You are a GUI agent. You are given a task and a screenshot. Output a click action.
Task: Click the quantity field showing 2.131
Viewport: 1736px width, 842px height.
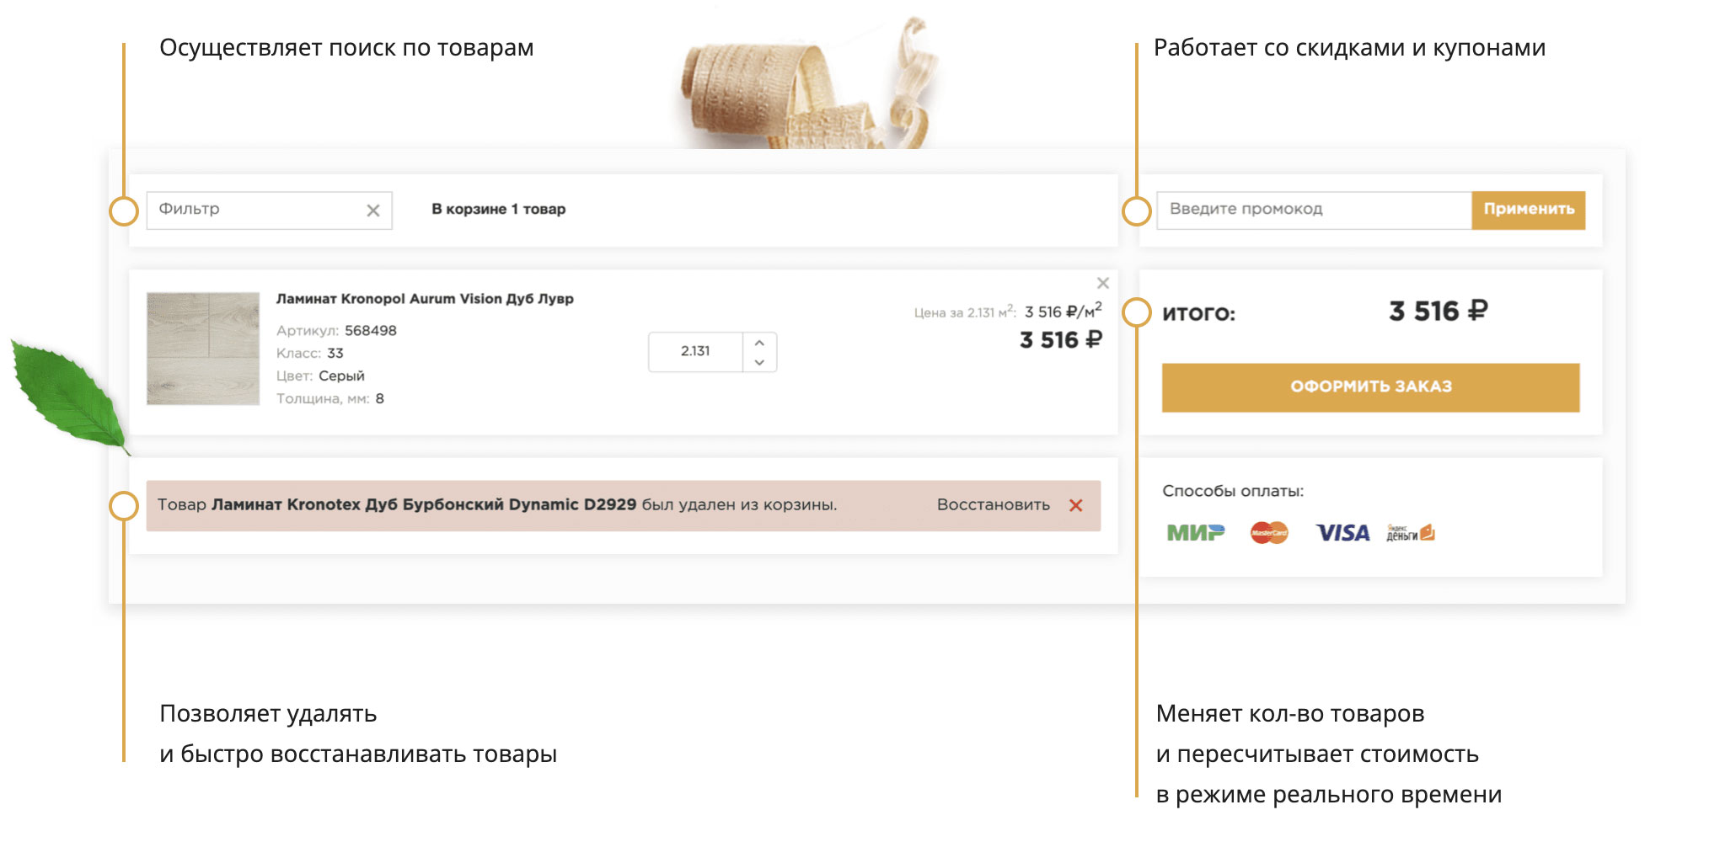click(x=695, y=352)
